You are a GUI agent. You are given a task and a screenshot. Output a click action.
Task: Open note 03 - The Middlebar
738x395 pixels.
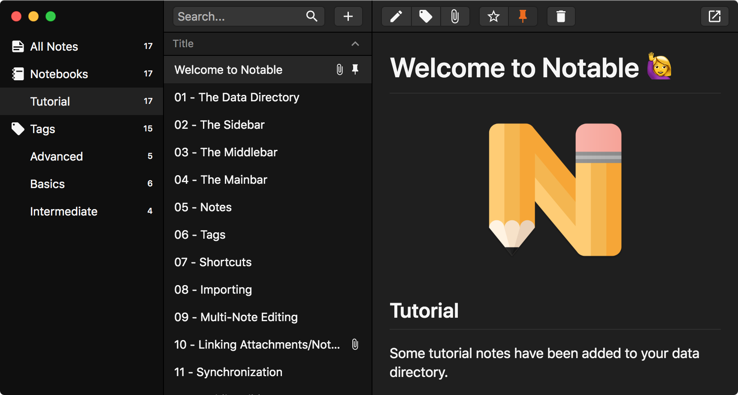pos(268,152)
